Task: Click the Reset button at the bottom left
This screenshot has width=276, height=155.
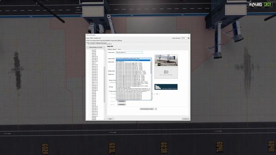Action: (x=110, y=119)
